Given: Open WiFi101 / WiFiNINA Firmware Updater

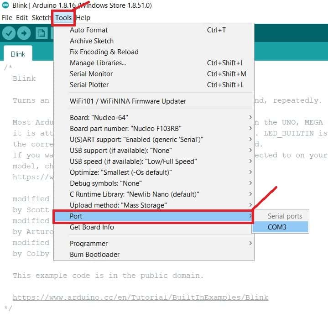Looking at the screenshot, I should tap(154, 101).
